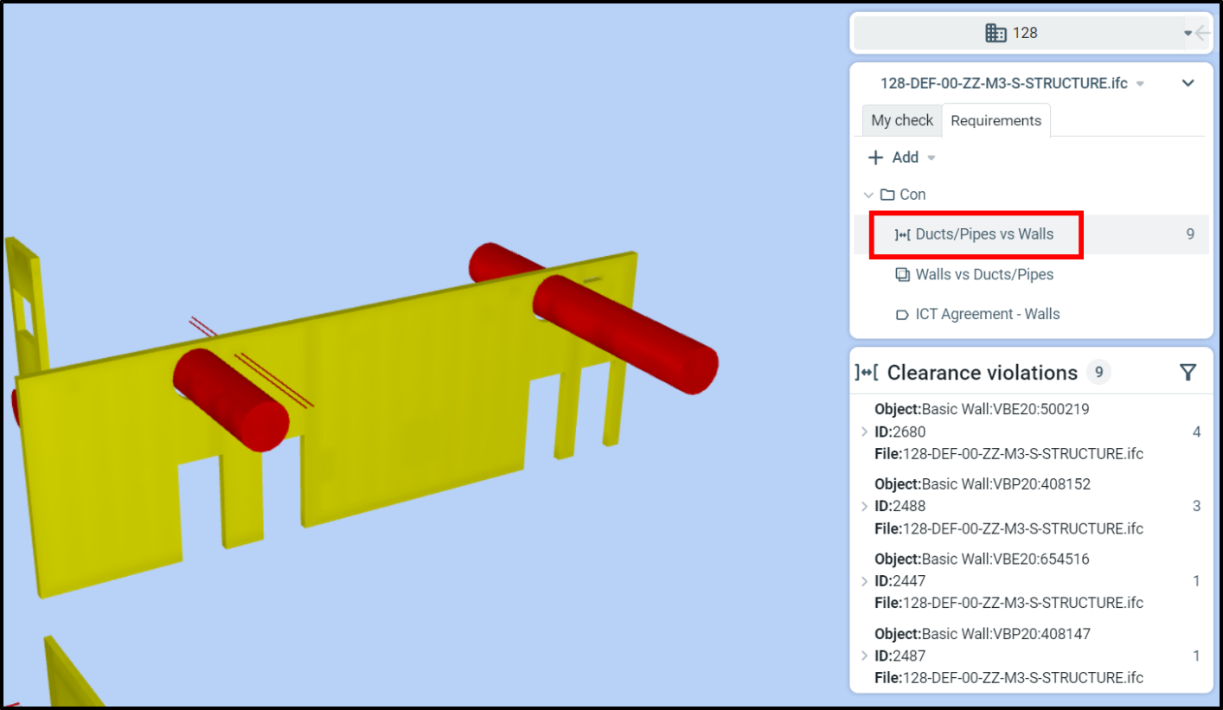Open the STRUCTURE.ifc file dropdown arrow

click(x=1140, y=84)
